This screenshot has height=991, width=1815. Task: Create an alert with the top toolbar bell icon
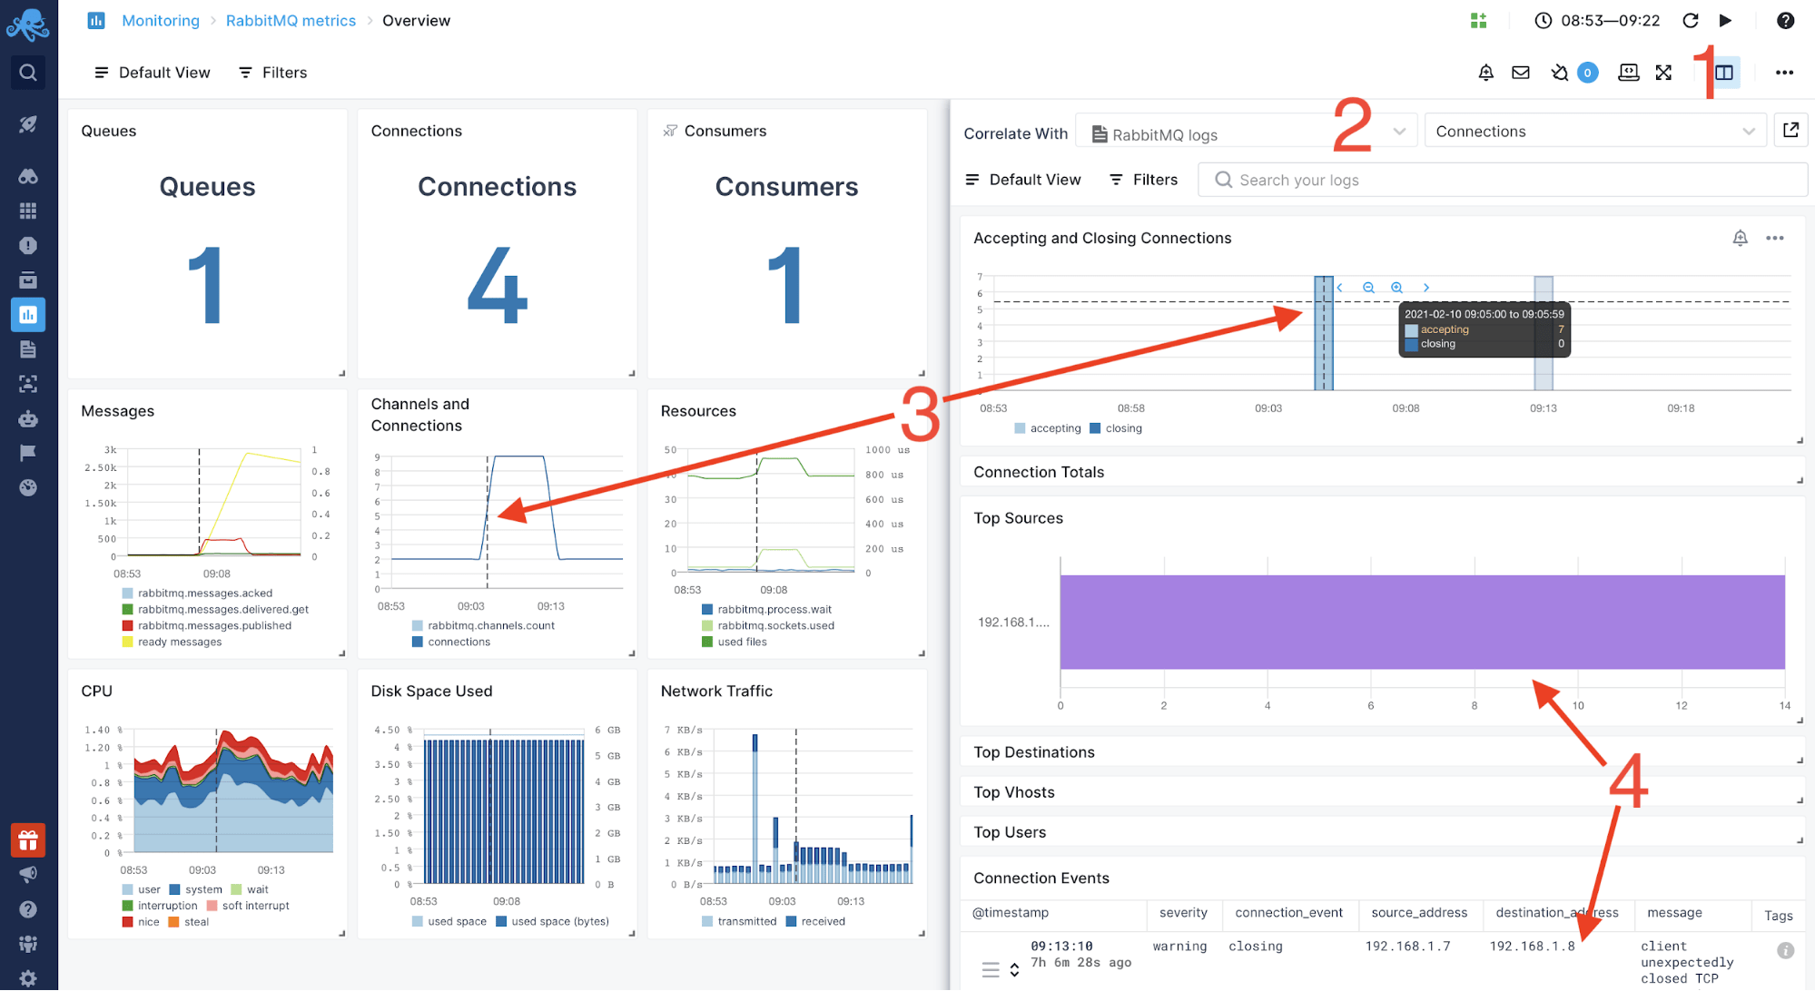click(1486, 73)
